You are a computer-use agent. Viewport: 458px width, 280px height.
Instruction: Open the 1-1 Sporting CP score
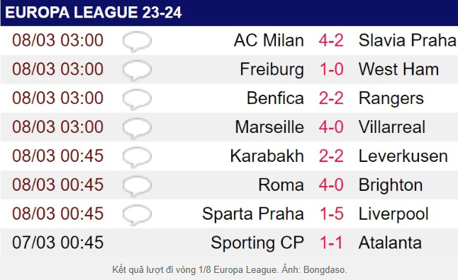[x=331, y=243]
